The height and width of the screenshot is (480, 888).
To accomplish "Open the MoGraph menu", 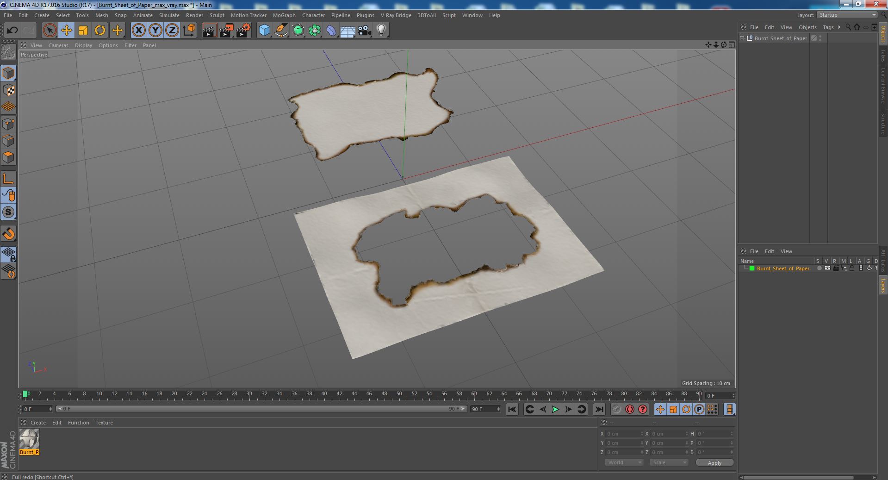I will pos(284,15).
